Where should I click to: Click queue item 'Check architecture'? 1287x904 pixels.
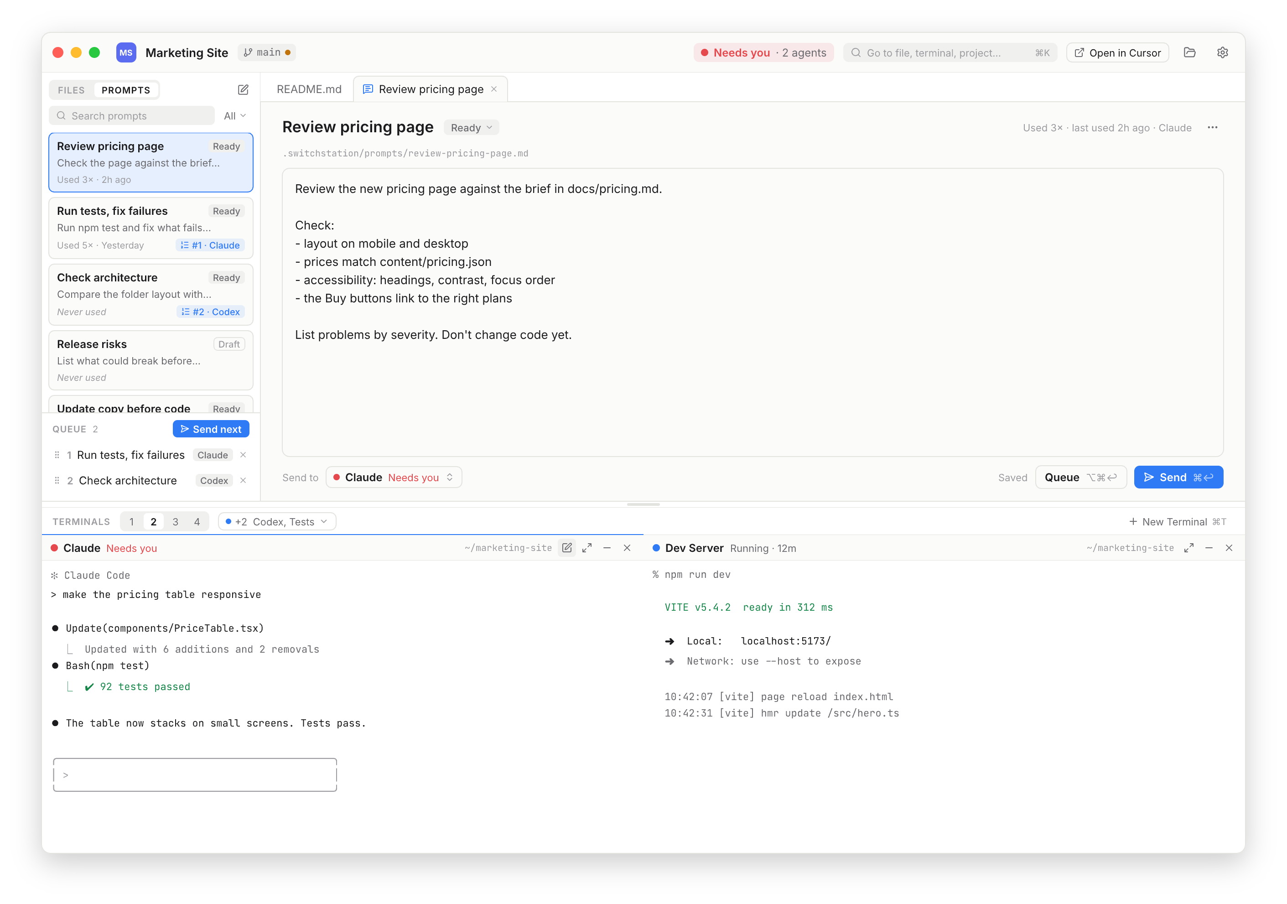[x=128, y=480]
